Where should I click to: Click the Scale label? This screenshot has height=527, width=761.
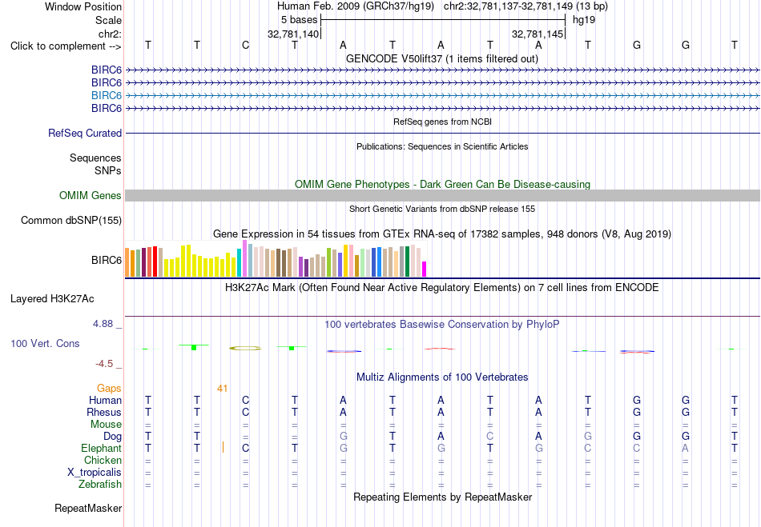[108, 20]
